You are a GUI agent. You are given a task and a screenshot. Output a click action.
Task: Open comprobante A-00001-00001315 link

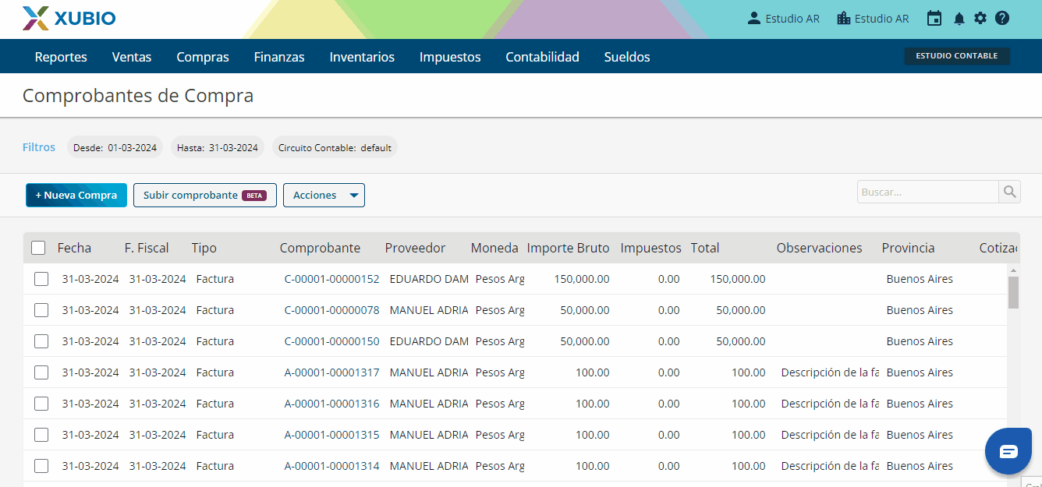pyautogui.click(x=331, y=435)
